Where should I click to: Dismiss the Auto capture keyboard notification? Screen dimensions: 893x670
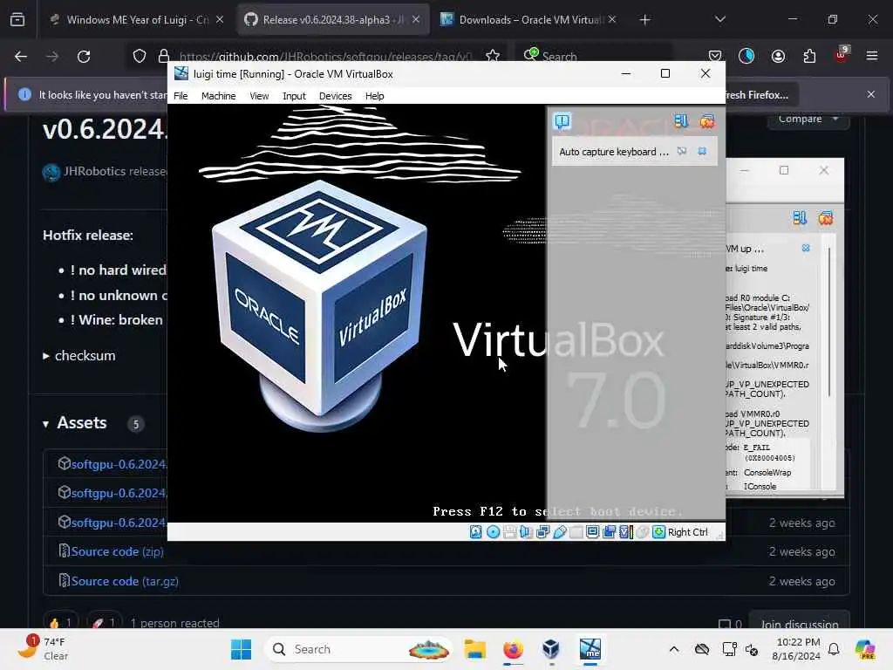[x=702, y=151]
